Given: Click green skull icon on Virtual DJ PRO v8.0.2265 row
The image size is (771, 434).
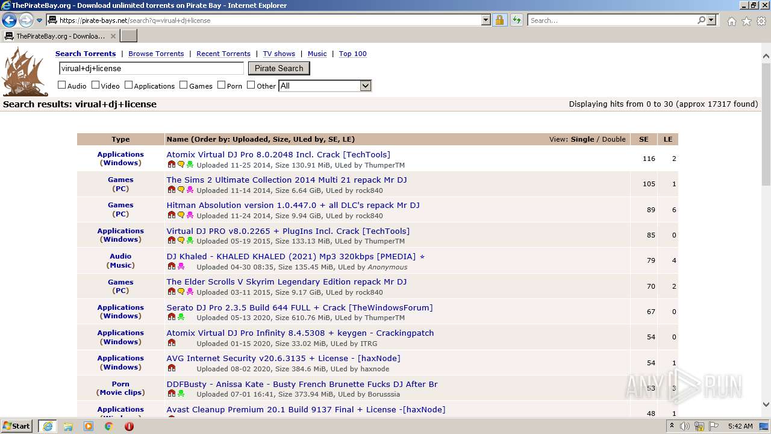Looking at the screenshot, I should click(x=190, y=241).
